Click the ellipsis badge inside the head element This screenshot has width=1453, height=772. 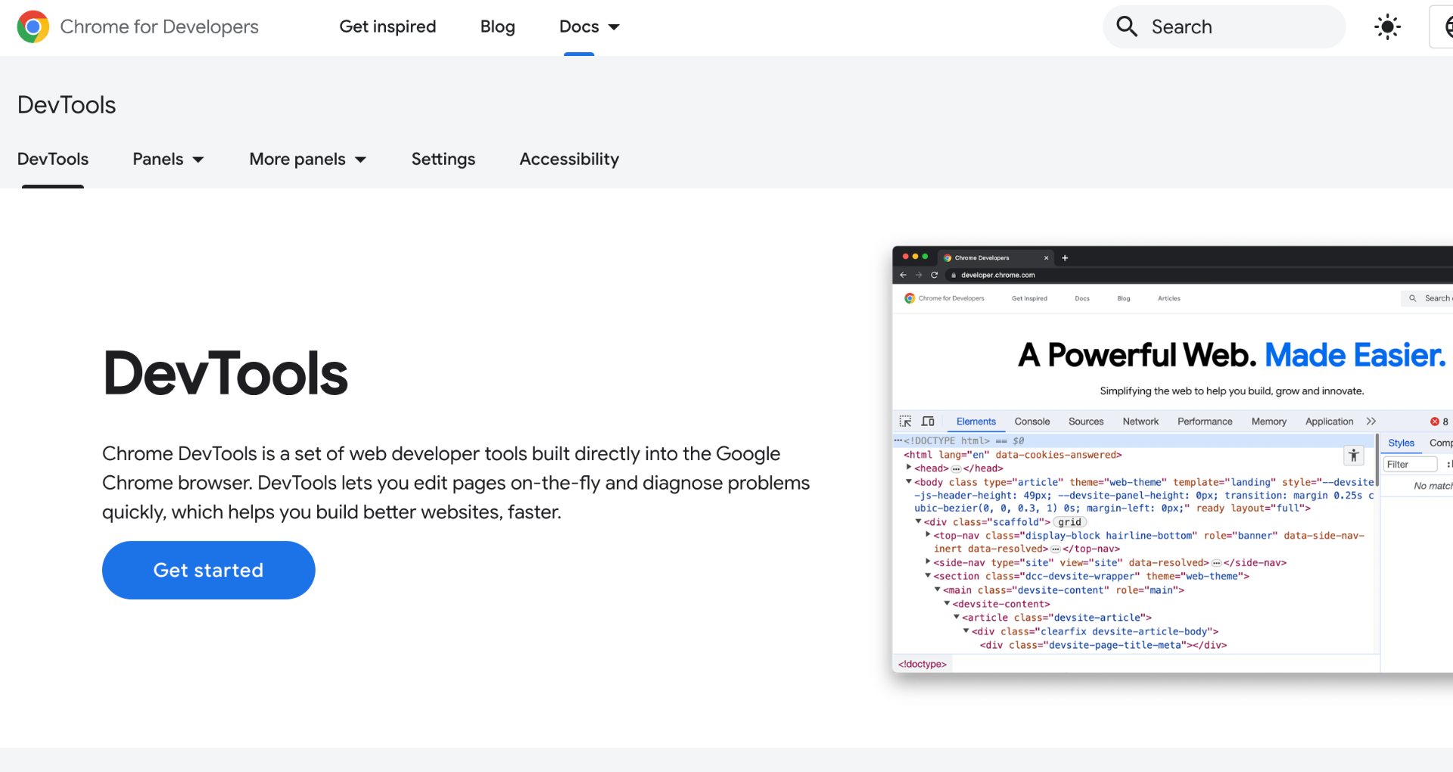(956, 468)
